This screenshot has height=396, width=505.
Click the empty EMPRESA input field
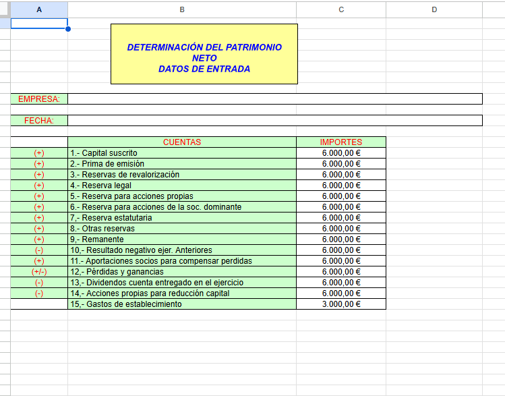point(275,99)
